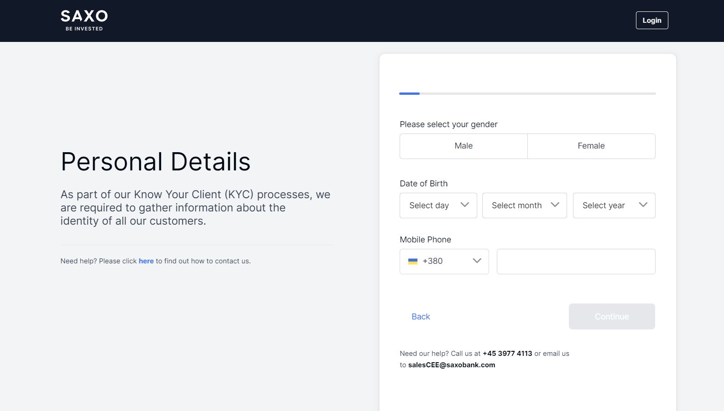
Task: Open the +380 country code dropdown
Action: click(444, 262)
